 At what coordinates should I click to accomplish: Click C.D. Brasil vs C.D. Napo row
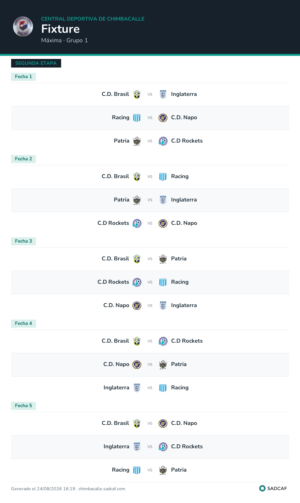(150, 424)
